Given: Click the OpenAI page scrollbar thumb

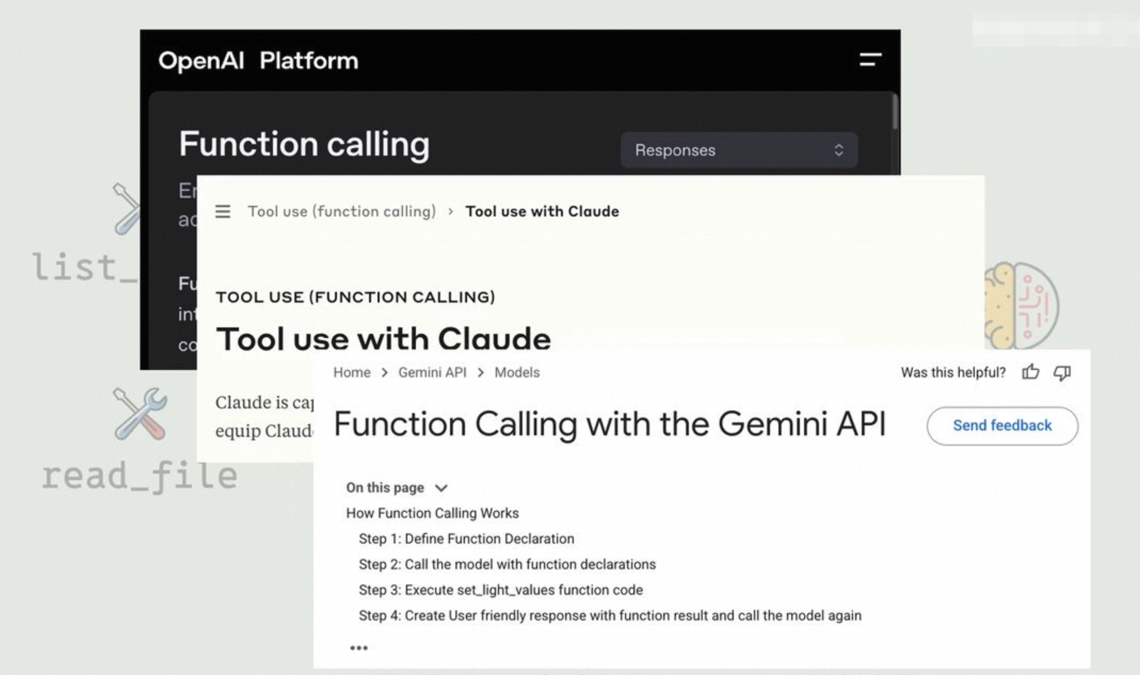Looking at the screenshot, I should click(x=895, y=111).
